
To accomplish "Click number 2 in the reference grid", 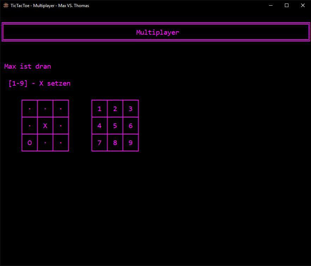I will click(x=115, y=109).
